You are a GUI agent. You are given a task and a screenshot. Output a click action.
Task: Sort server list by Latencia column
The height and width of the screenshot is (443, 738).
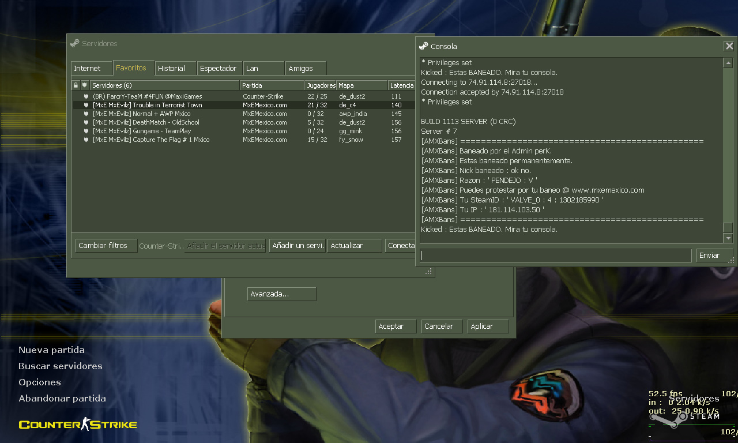click(x=402, y=85)
